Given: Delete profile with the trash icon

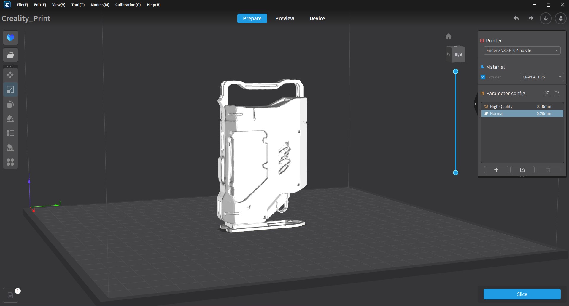Looking at the screenshot, I should tap(548, 170).
